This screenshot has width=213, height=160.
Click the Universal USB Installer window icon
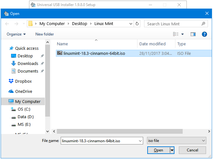[x=33, y=5]
